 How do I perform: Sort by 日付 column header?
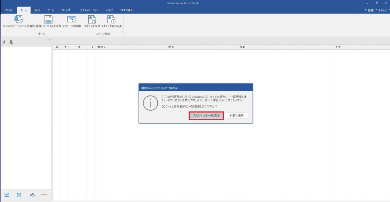361,47
